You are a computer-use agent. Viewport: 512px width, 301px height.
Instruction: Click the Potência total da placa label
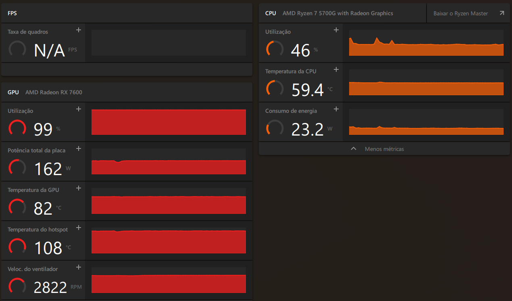click(x=36, y=150)
